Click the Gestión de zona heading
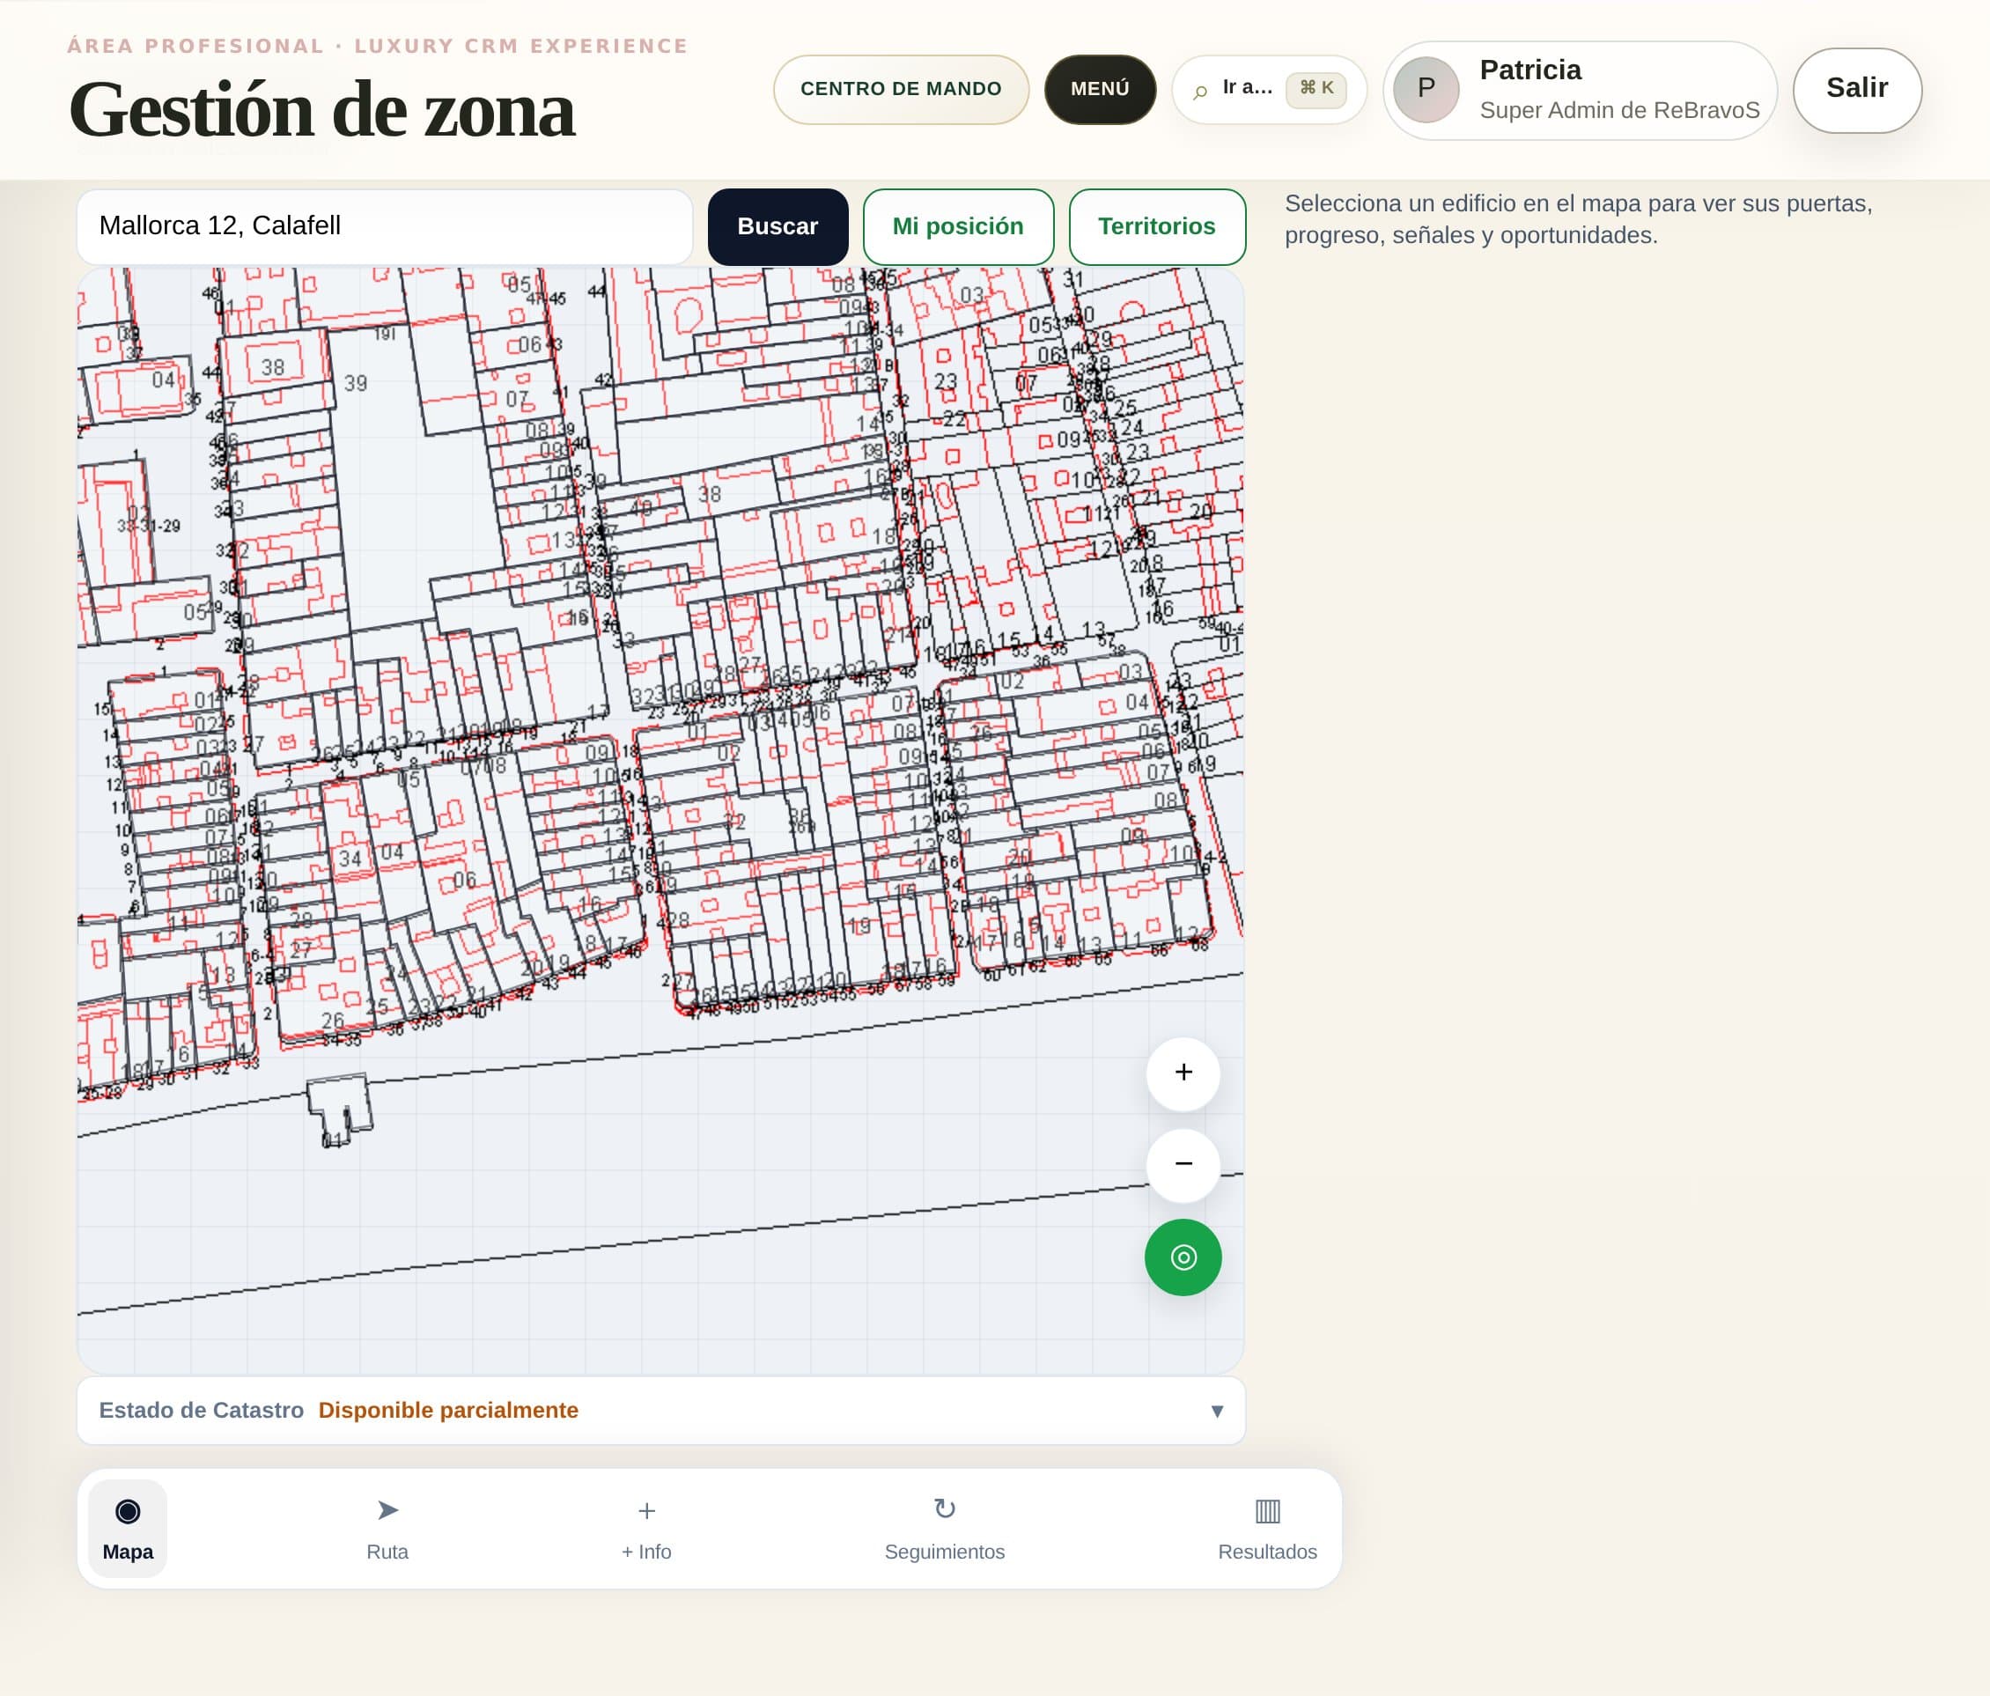 pos(321,109)
